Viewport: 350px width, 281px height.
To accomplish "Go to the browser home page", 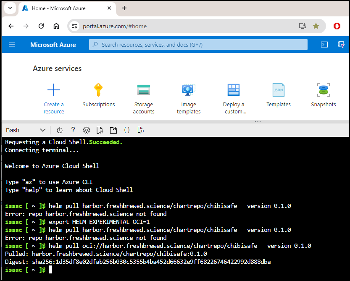I will point(56,26).
